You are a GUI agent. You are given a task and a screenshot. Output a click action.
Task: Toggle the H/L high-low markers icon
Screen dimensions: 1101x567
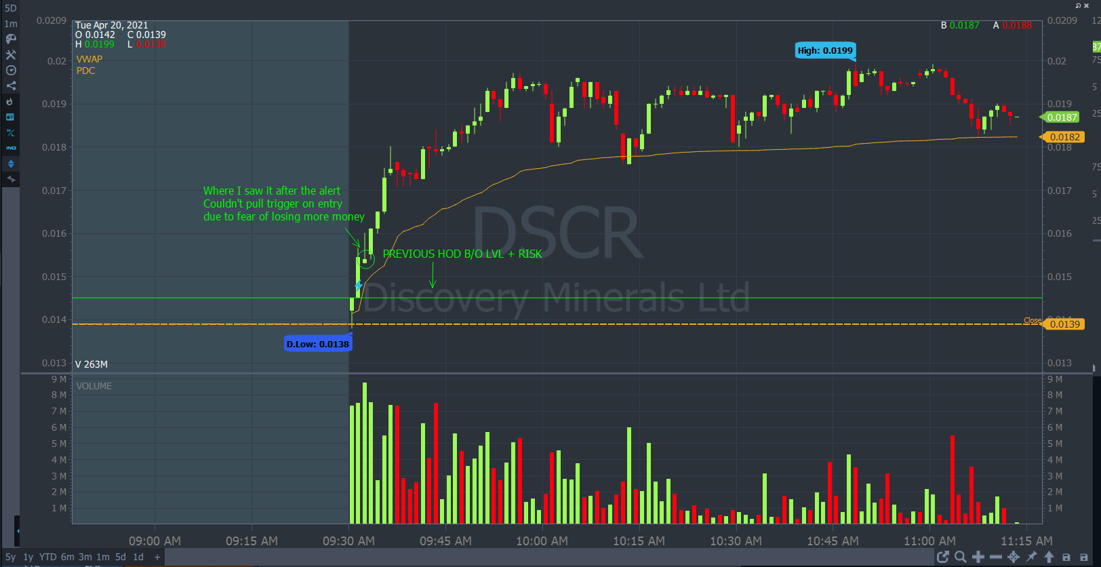[x=10, y=133]
